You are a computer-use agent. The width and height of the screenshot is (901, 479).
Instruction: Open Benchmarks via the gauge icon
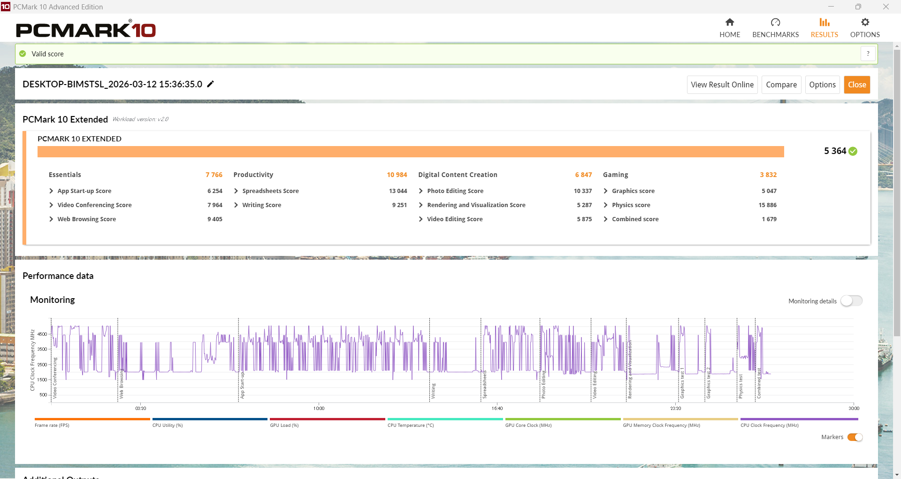[x=775, y=22]
